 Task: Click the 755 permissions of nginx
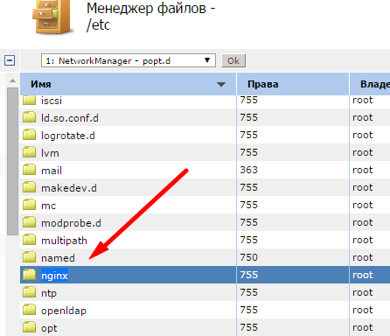pos(249,275)
